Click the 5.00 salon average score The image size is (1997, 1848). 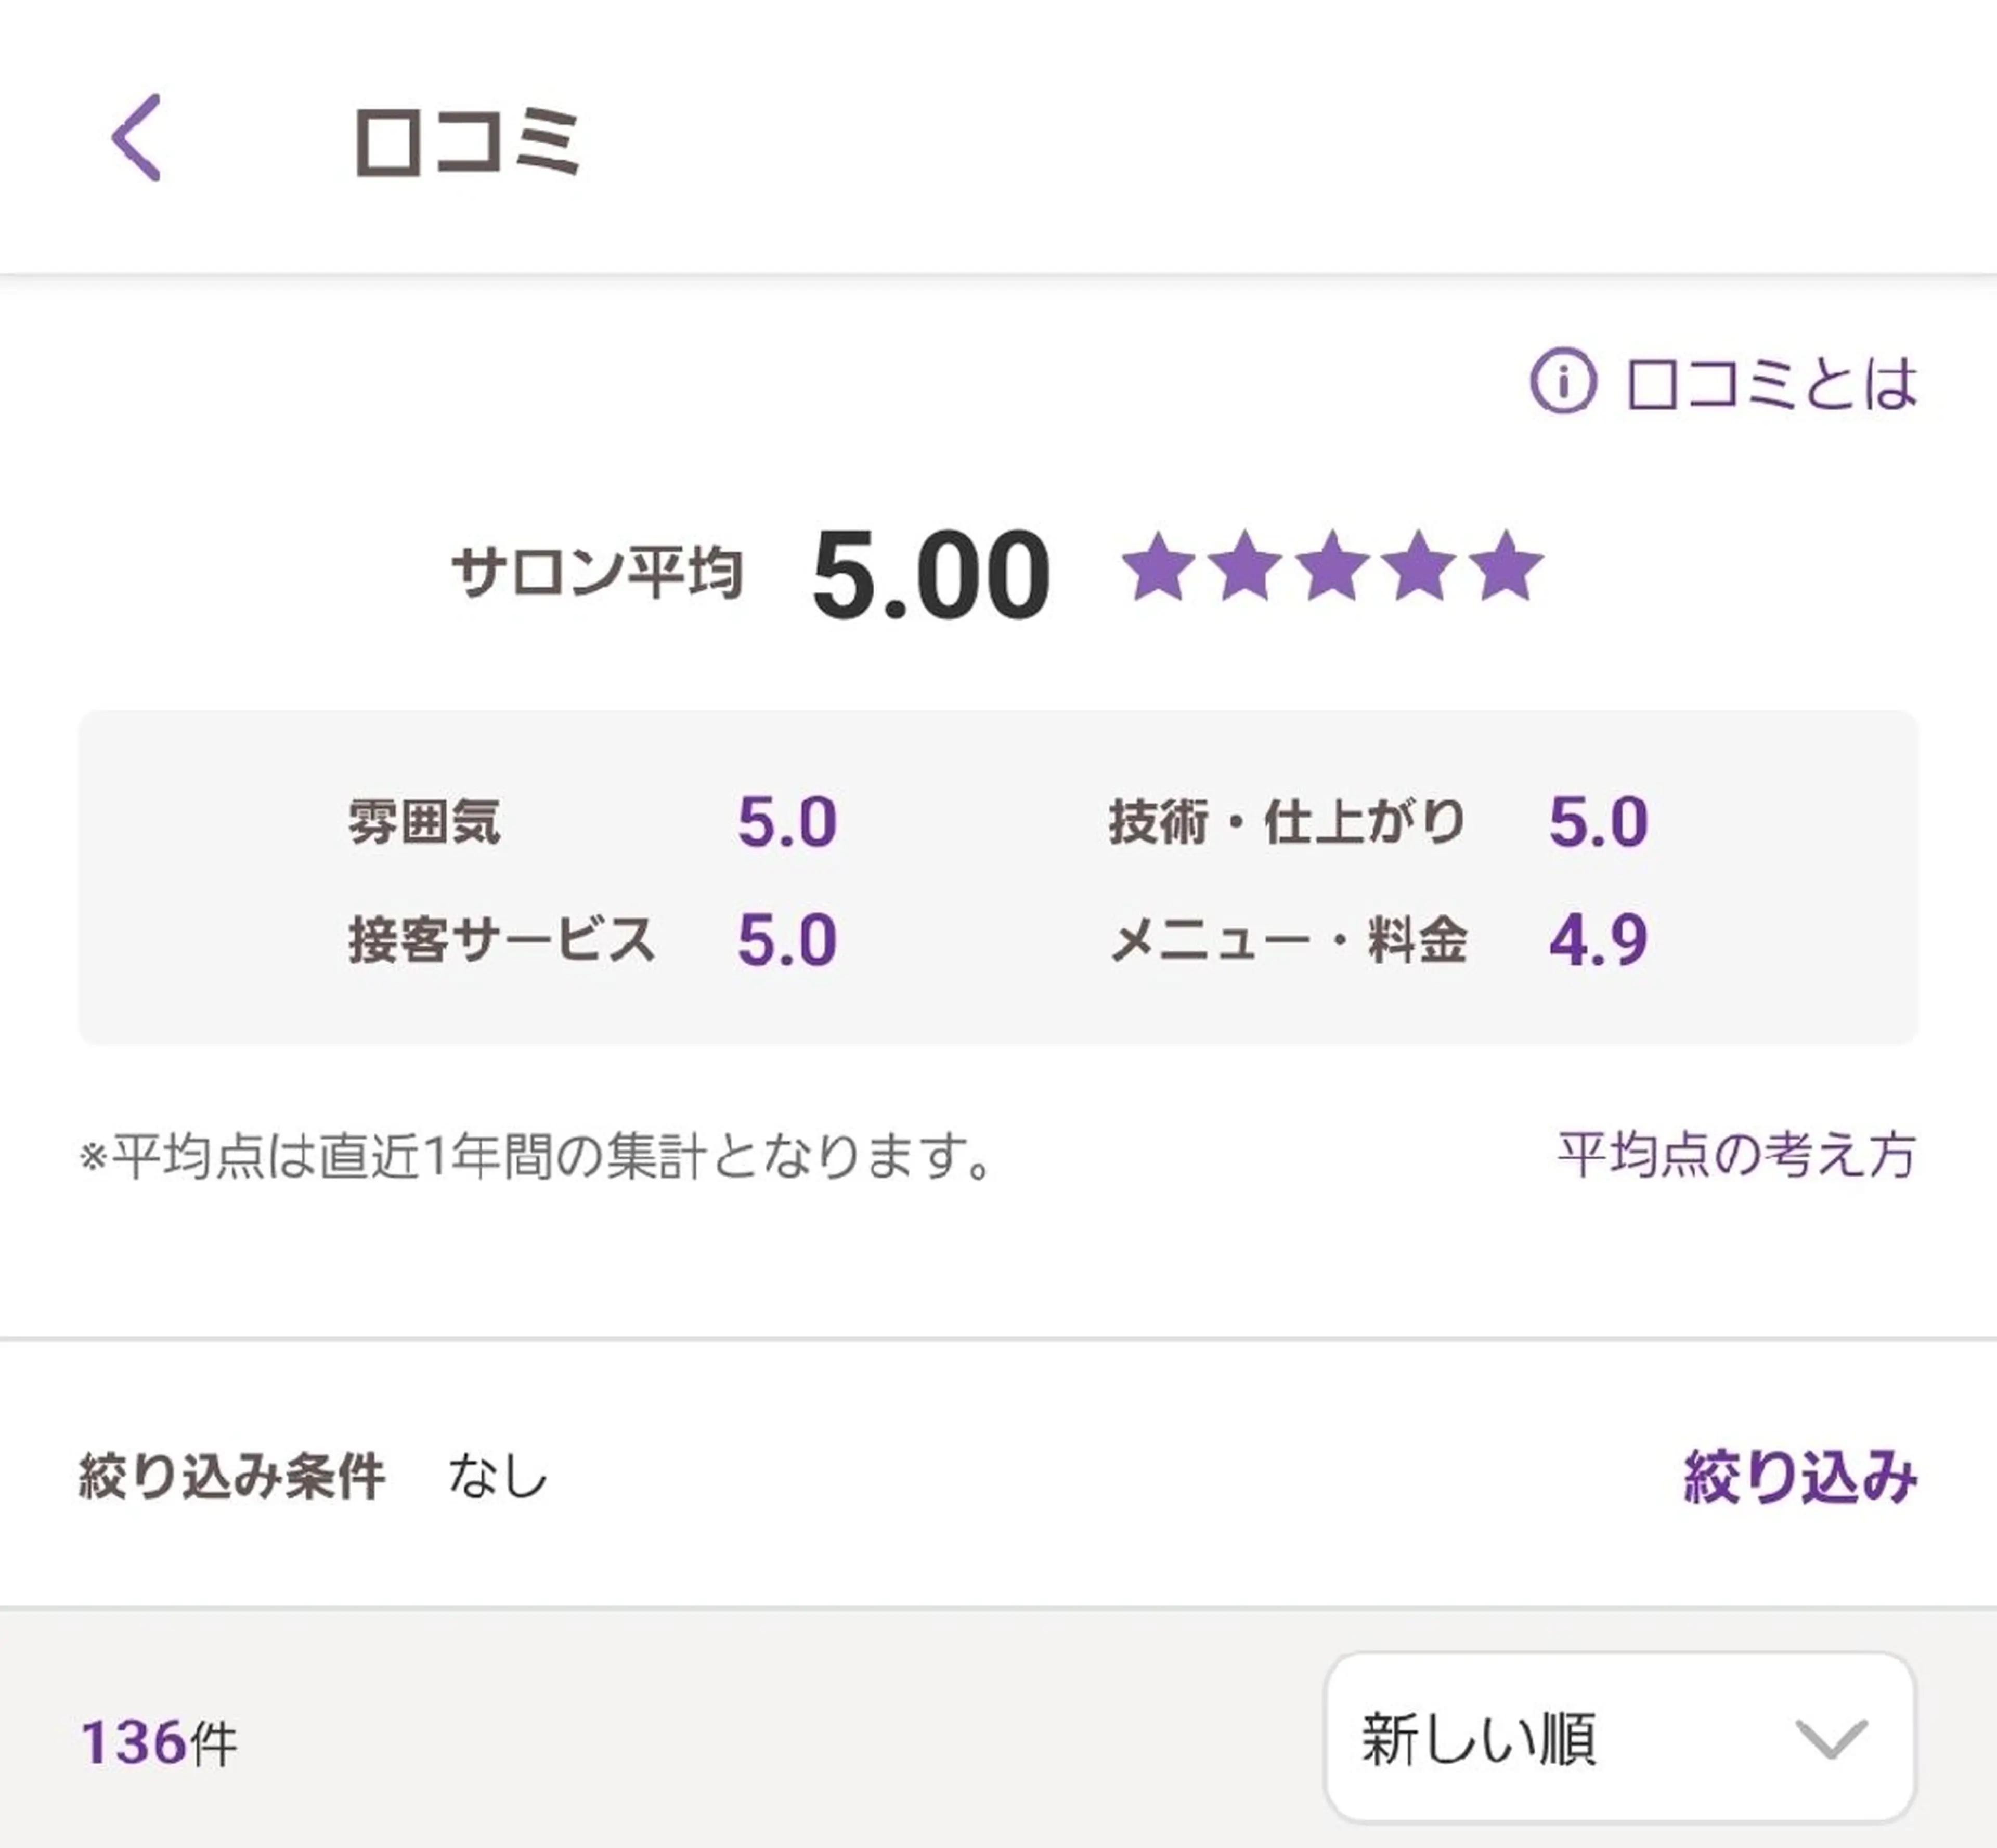pos(931,575)
